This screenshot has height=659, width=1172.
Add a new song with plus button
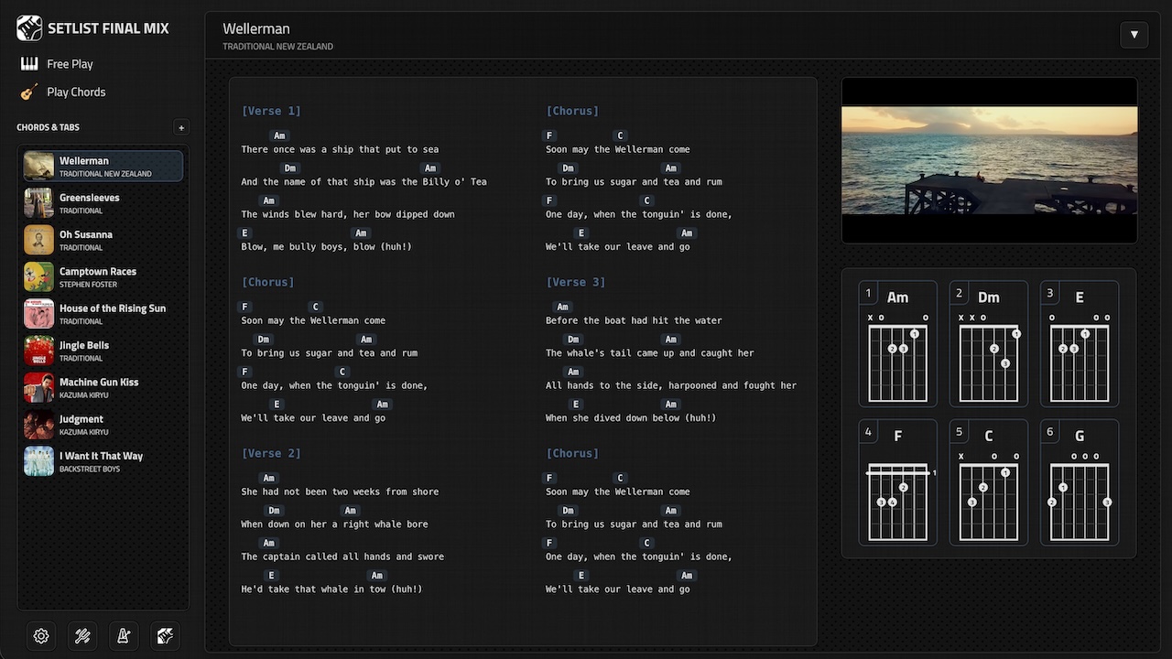click(181, 128)
